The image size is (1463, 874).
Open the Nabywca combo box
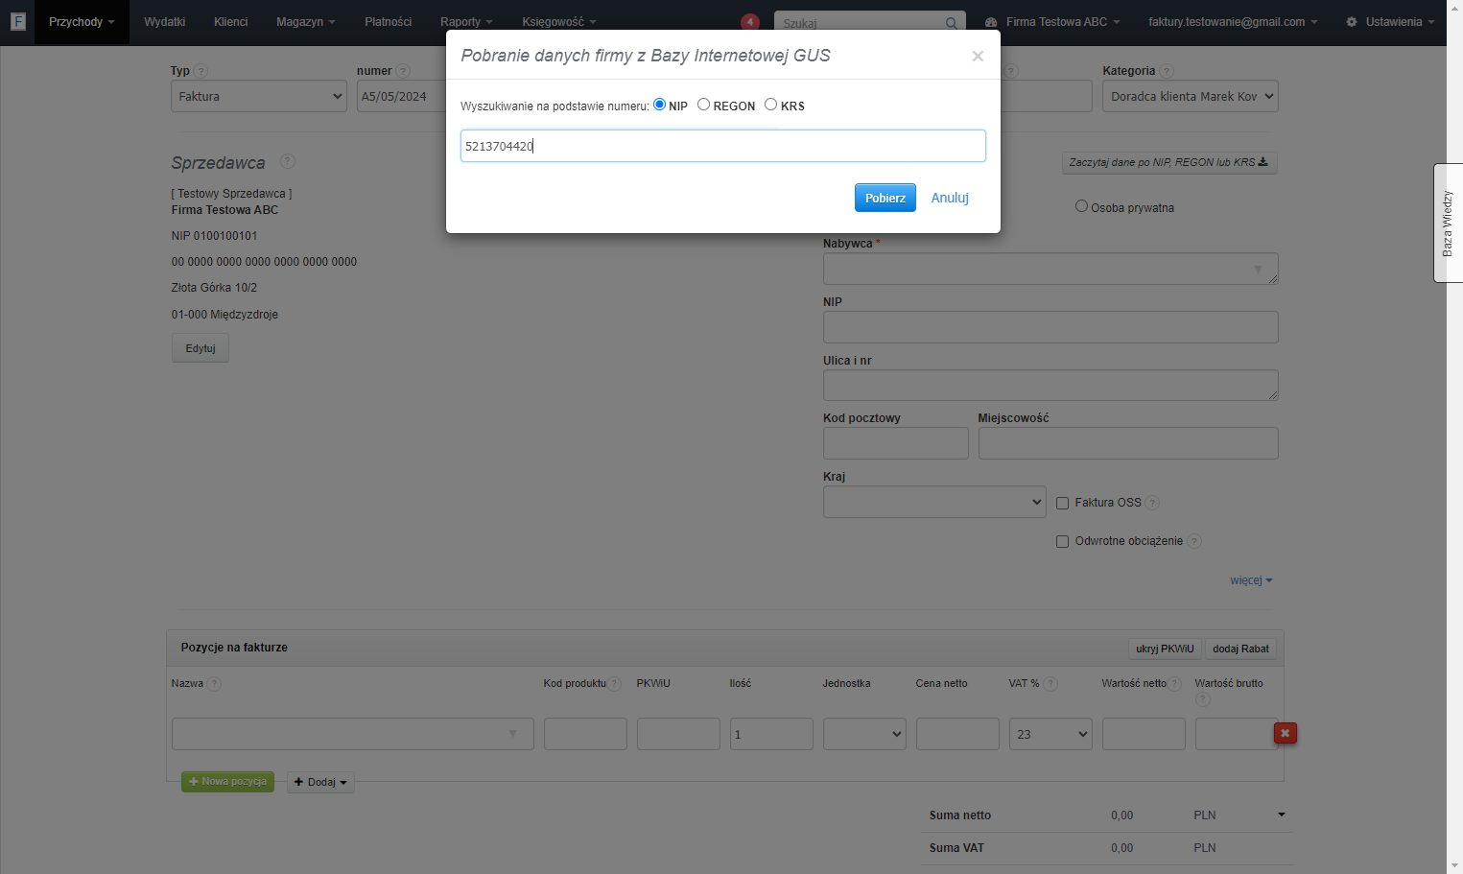(x=1050, y=269)
